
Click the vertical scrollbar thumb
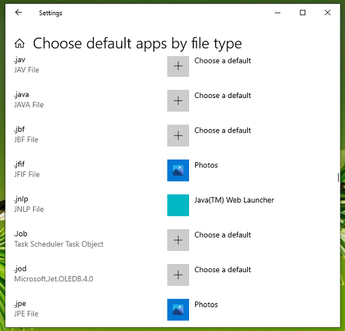[338, 177]
